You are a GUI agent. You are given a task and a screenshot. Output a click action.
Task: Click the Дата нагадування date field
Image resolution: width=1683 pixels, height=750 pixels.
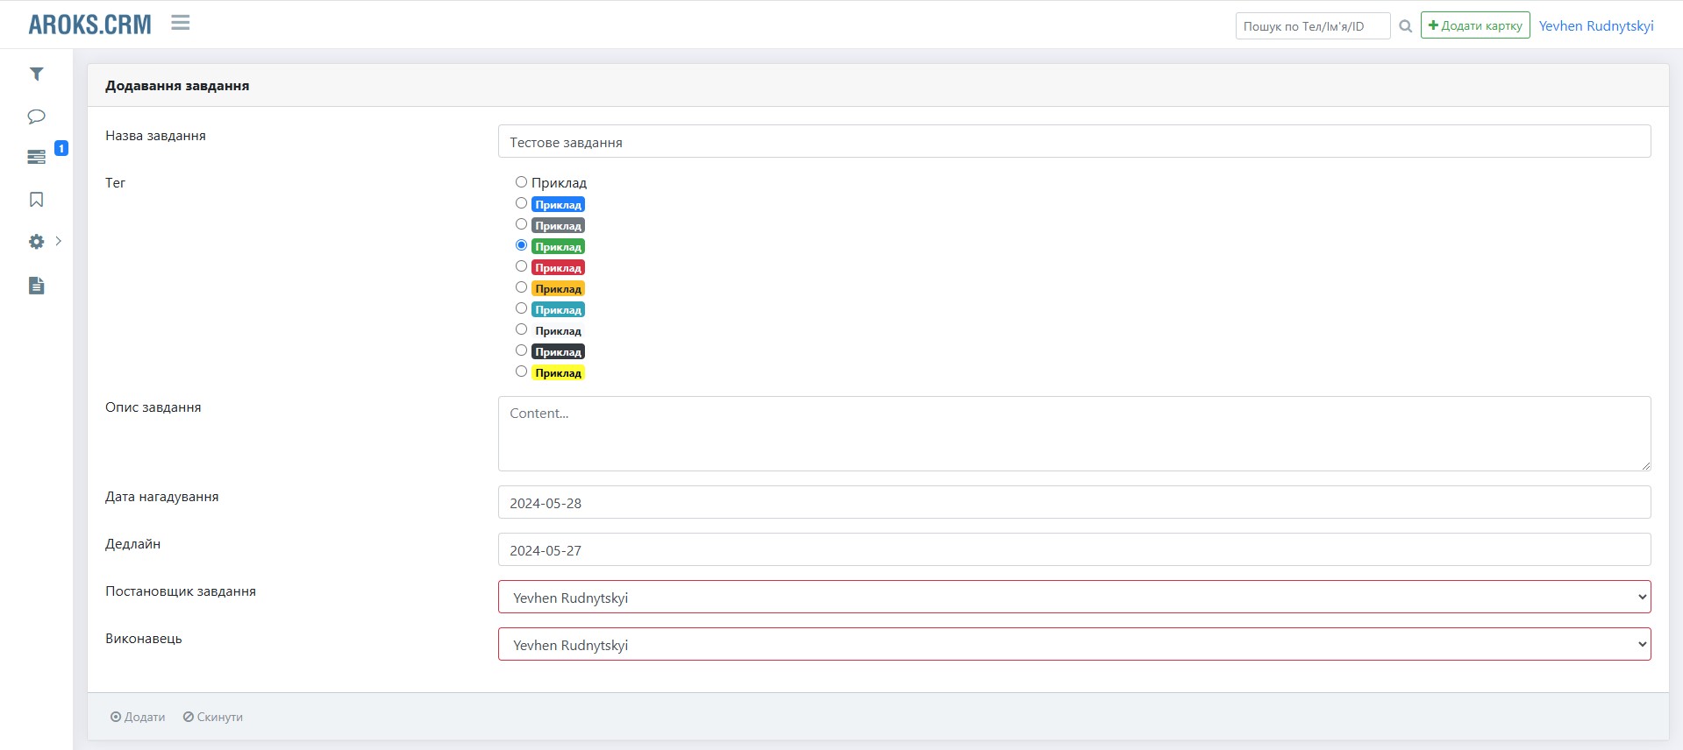[x=1074, y=502]
